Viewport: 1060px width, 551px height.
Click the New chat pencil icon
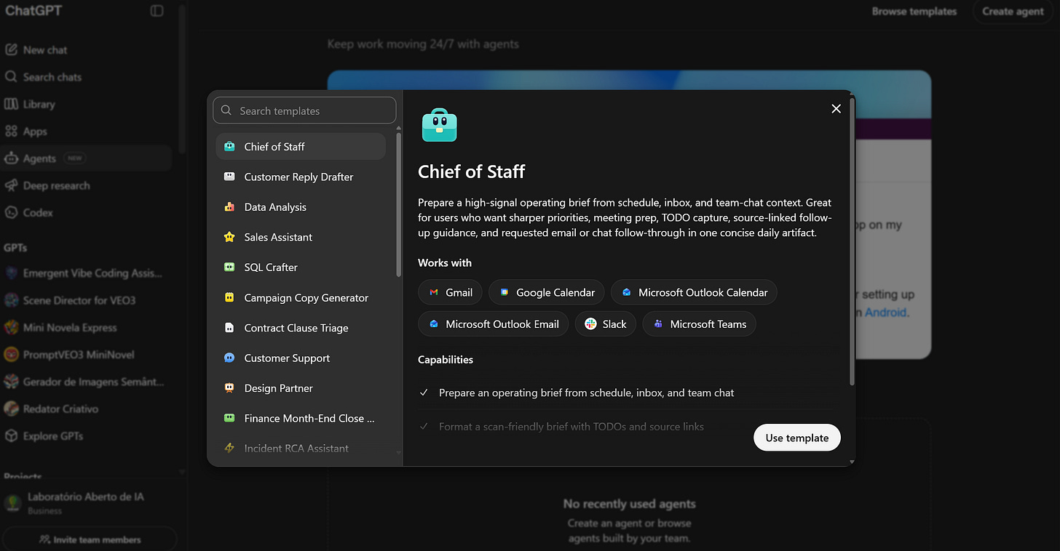click(11, 49)
